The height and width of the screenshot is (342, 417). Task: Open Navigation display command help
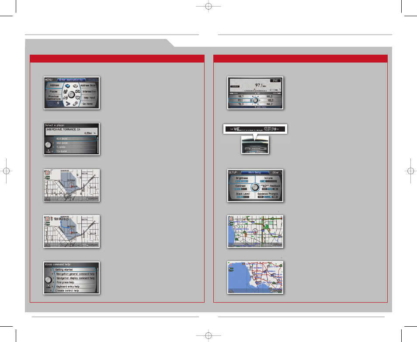click(x=76, y=278)
